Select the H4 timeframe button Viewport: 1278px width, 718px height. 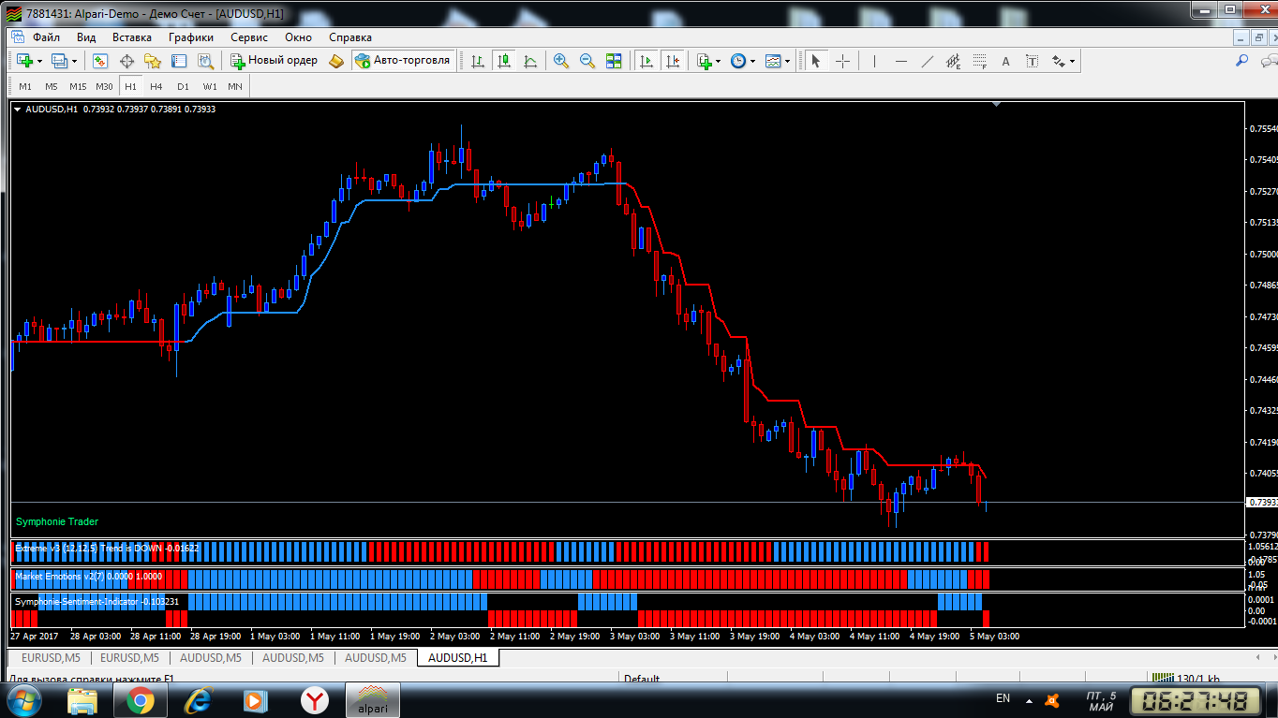156,86
